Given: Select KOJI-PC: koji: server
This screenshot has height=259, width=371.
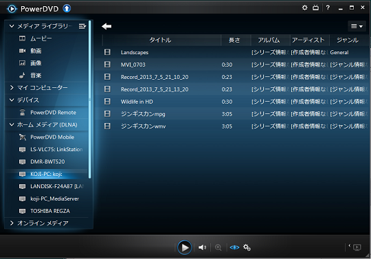Looking at the screenshot, I should (47, 174).
